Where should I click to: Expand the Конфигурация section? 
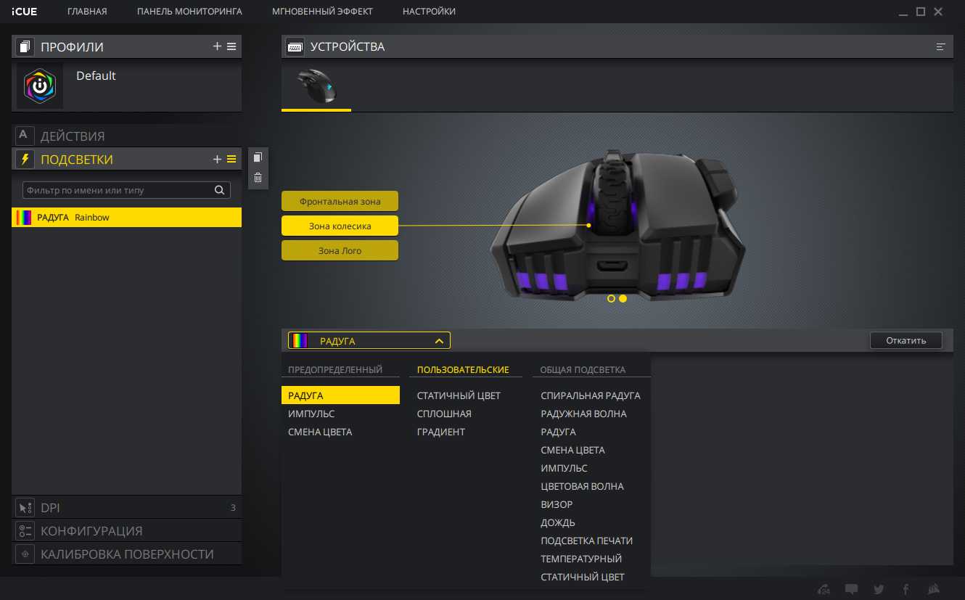click(127, 531)
